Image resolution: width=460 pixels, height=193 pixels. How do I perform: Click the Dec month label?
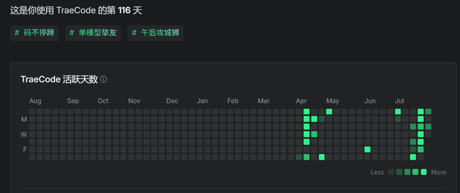pyautogui.click(x=172, y=101)
